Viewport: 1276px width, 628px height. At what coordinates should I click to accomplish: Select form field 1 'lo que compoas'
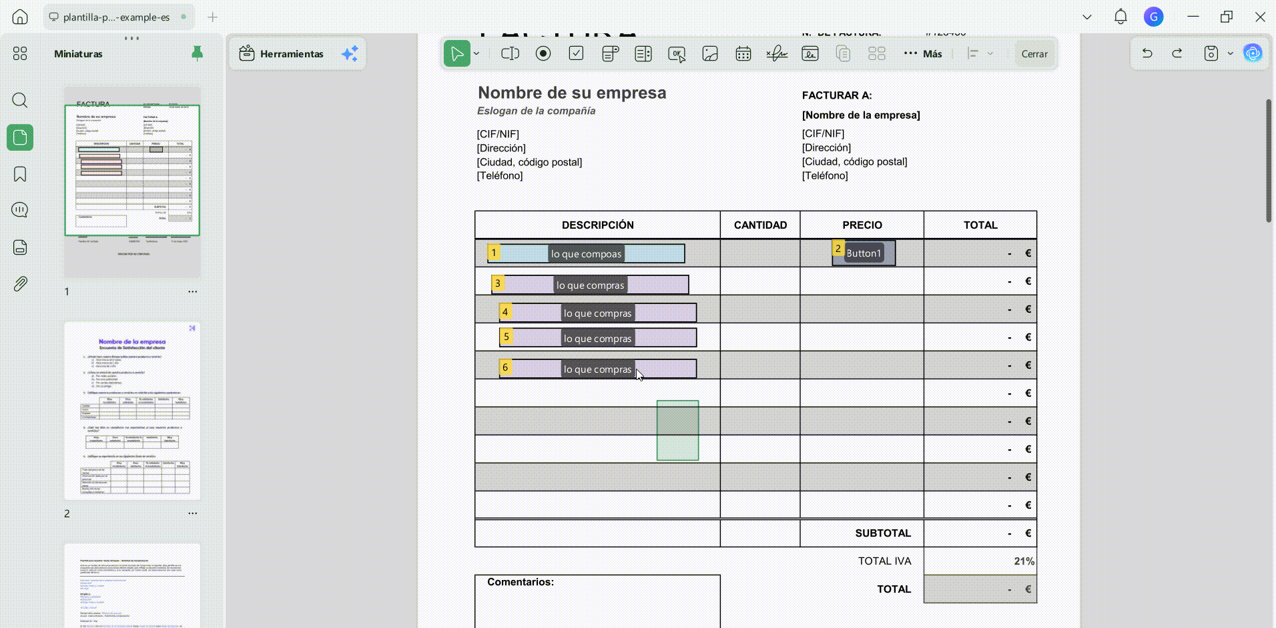[586, 253]
